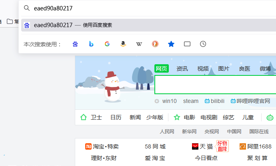Search this time with Google icon
The width and height of the screenshot is (276, 166).
(107, 44)
